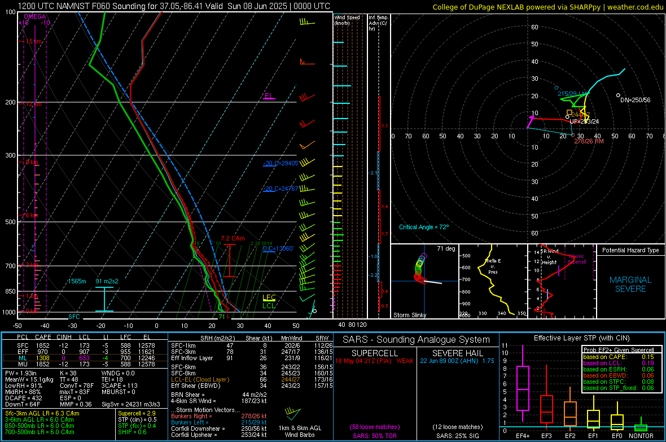This screenshot has height=442, width=666.
Task: Click the SHIP = 0.6 value
Action: pyautogui.click(x=132, y=432)
